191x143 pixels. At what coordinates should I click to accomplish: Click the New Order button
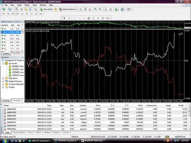click(x=46, y=9)
